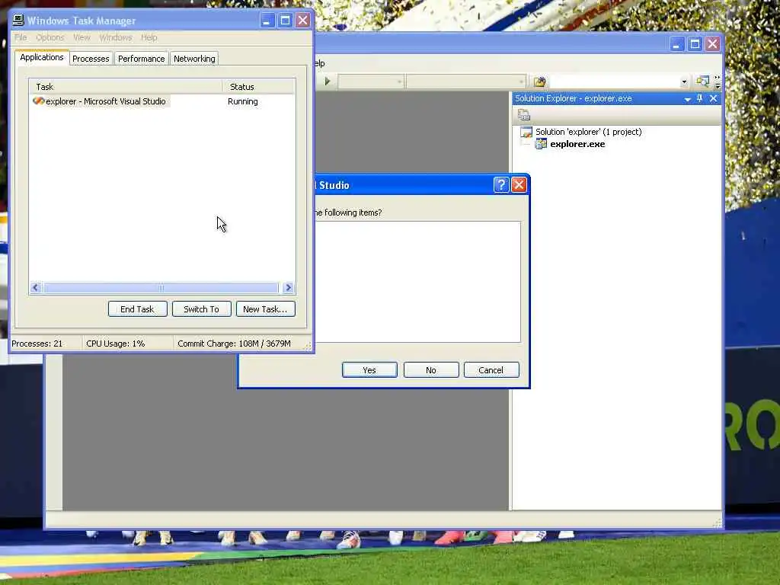The width and height of the screenshot is (780, 585).
Task: Select the explorer.exe tree node
Action: coord(577,144)
